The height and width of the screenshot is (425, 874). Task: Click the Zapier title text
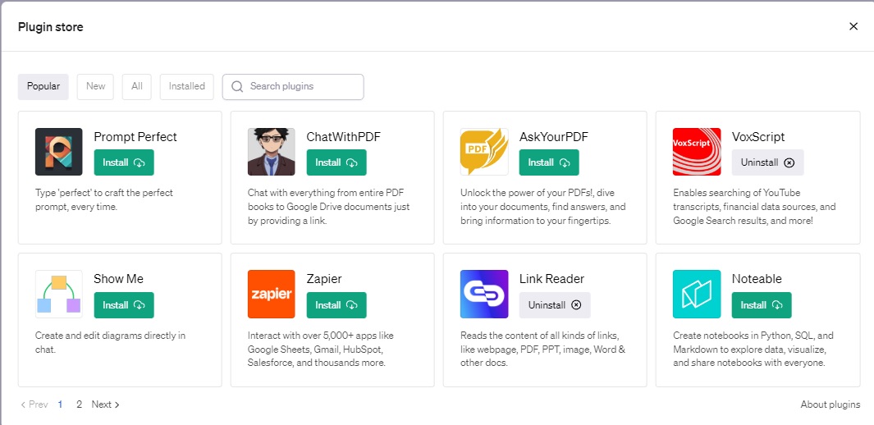click(324, 279)
